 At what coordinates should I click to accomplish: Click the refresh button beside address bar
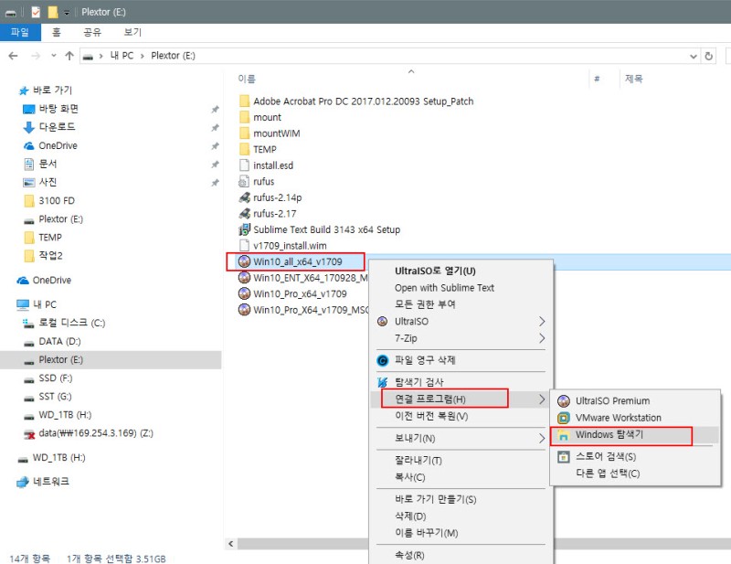(709, 56)
